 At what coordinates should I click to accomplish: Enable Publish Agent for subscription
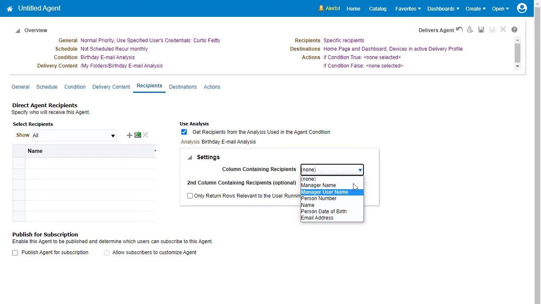[15, 252]
